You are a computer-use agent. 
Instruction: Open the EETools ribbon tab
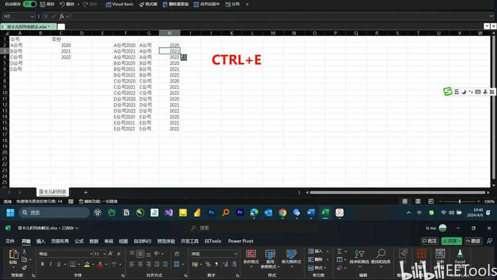(x=212, y=241)
